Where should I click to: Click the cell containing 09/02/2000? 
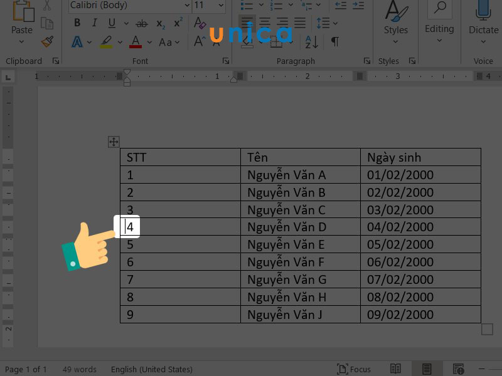point(420,315)
